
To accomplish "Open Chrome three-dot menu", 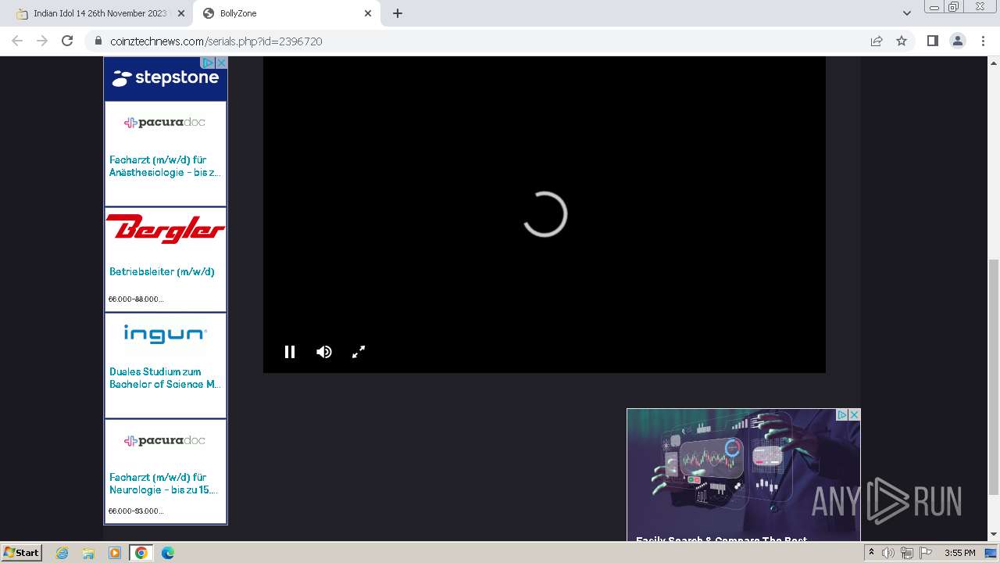I will [984, 41].
